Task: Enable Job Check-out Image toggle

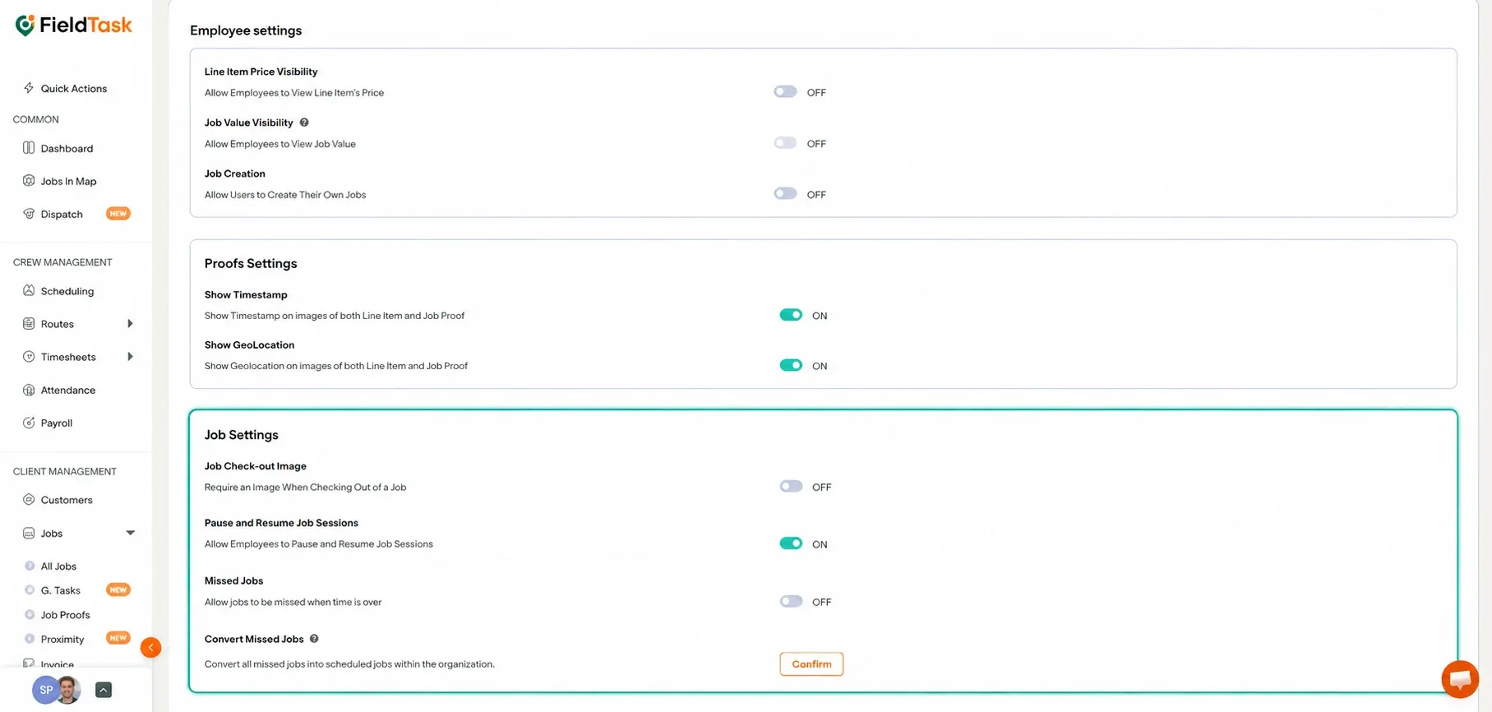Action: click(x=791, y=487)
